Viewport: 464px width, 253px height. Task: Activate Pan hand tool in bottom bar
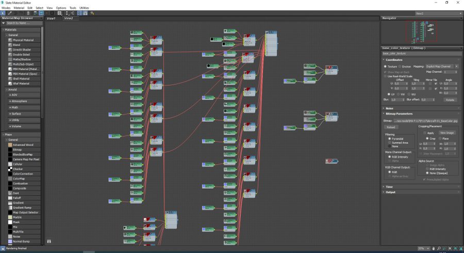[x=434, y=248]
